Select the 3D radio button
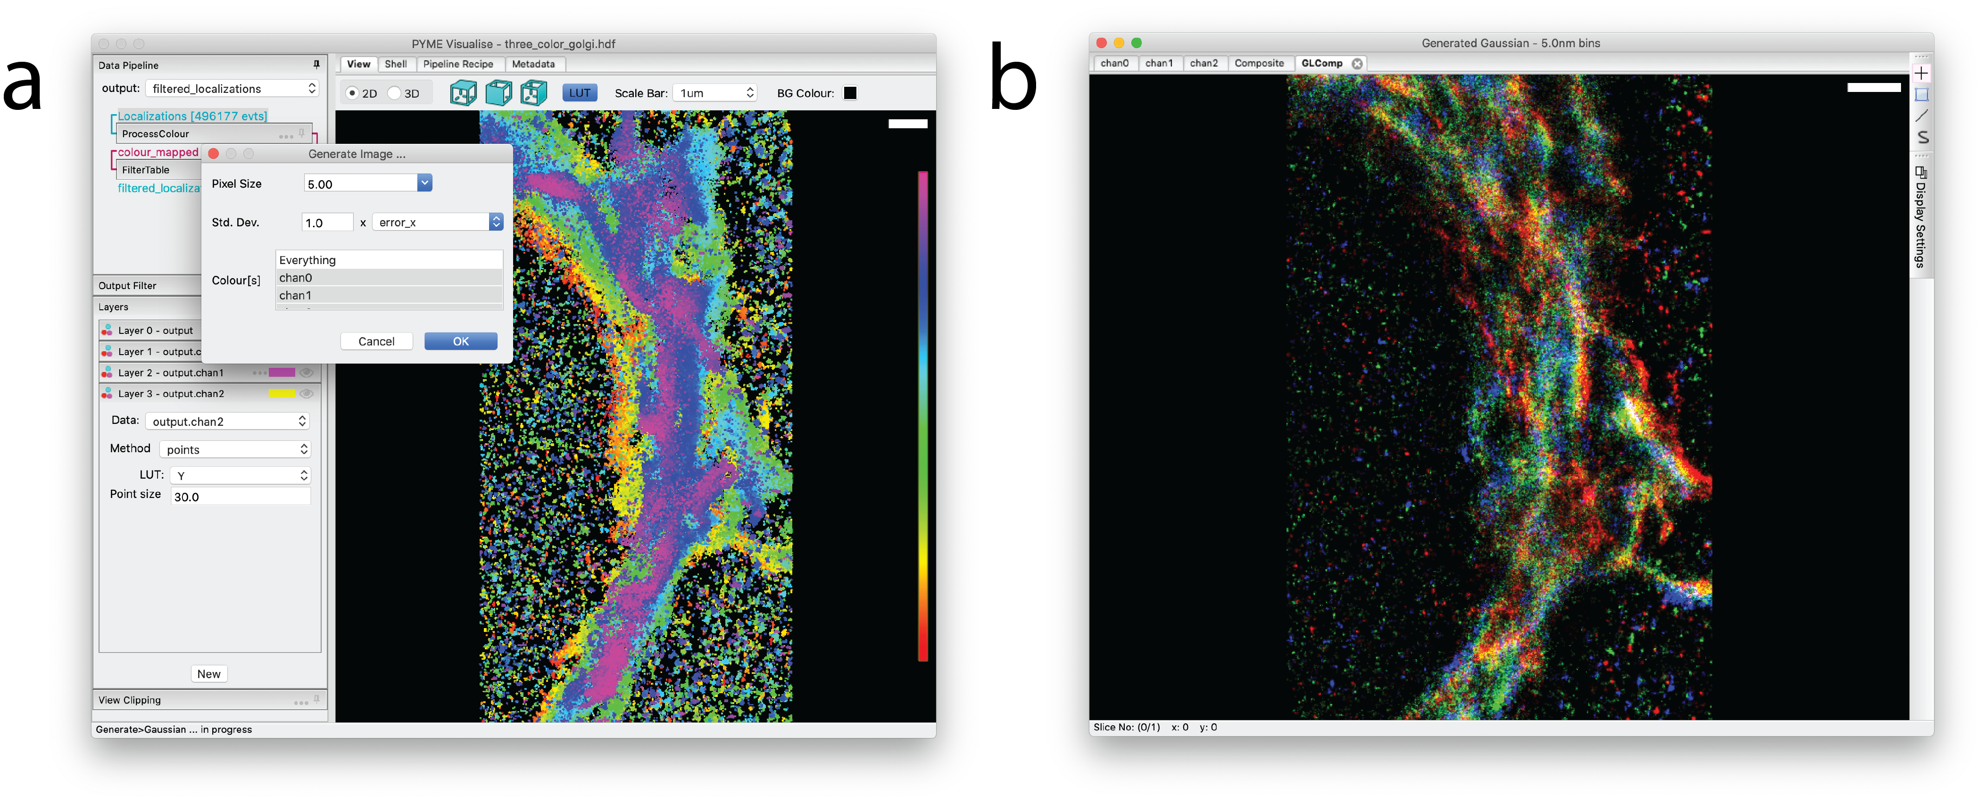This screenshot has height=804, width=1984. 395,93
